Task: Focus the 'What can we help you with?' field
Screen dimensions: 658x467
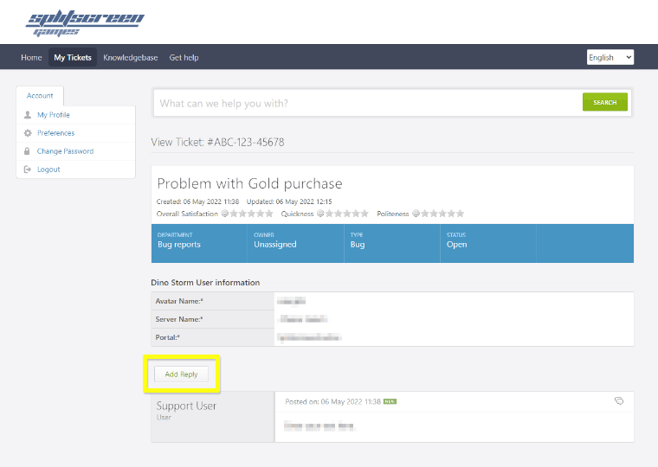Action: [368, 103]
